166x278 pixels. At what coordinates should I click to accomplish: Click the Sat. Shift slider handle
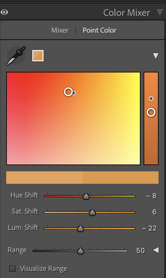[92, 212]
